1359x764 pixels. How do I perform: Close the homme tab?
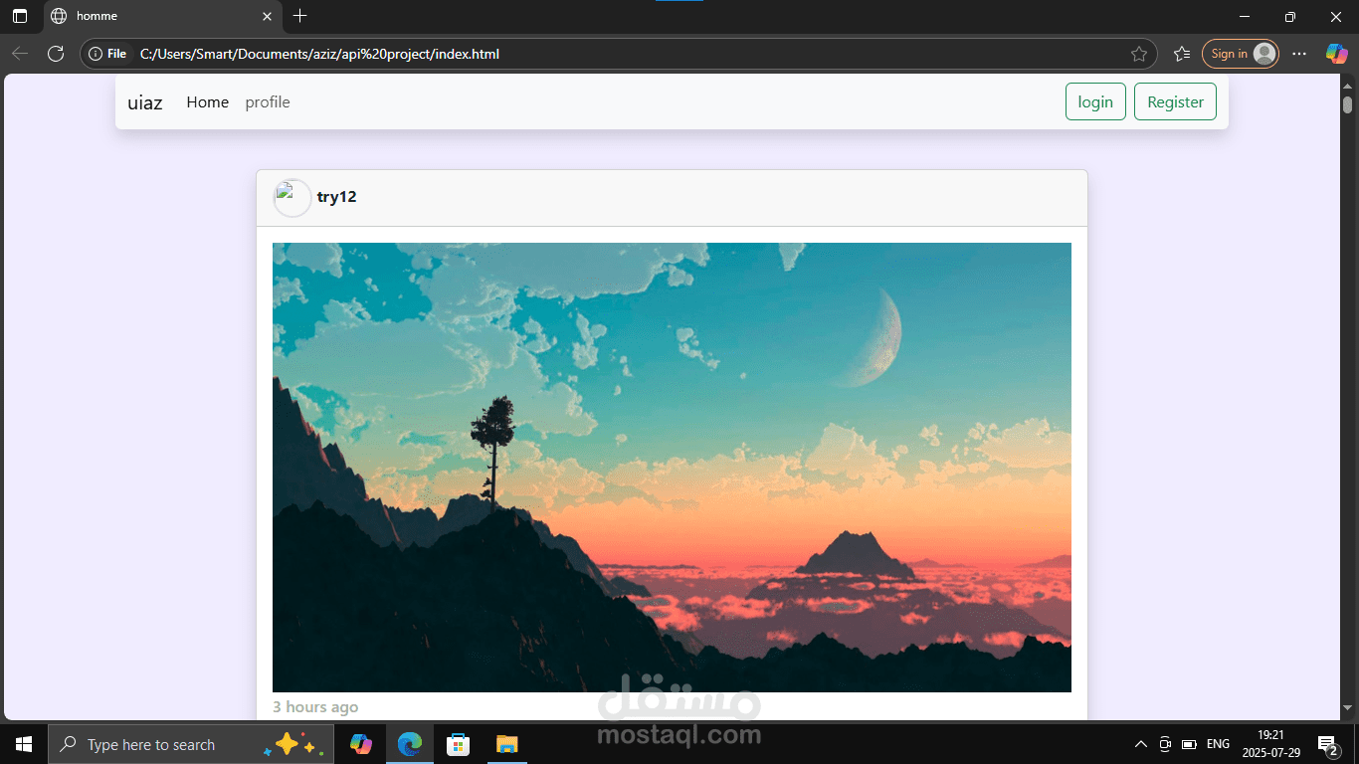coord(267,16)
